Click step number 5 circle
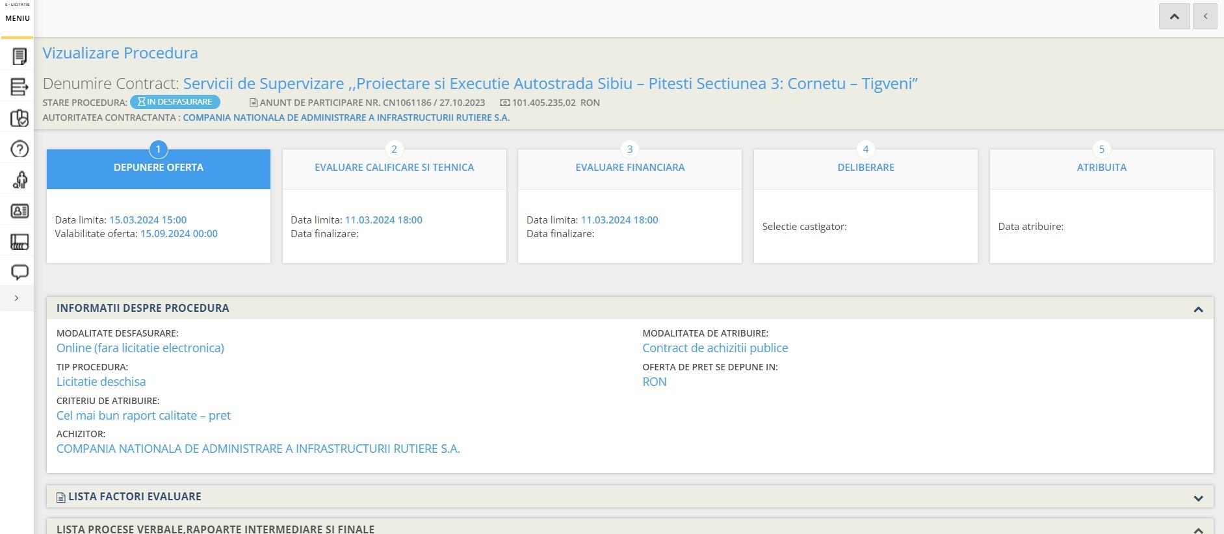The width and height of the screenshot is (1224, 534). [x=1101, y=149]
